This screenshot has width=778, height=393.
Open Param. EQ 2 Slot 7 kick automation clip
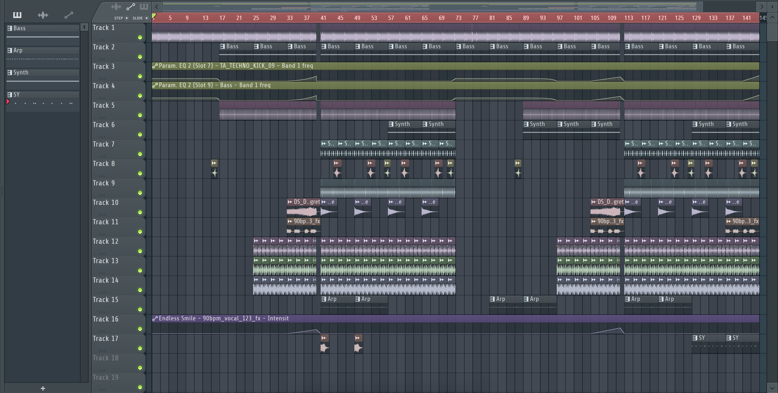coord(455,72)
